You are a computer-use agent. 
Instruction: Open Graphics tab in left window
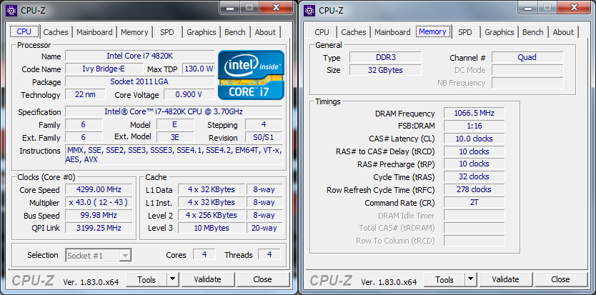coord(201,32)
